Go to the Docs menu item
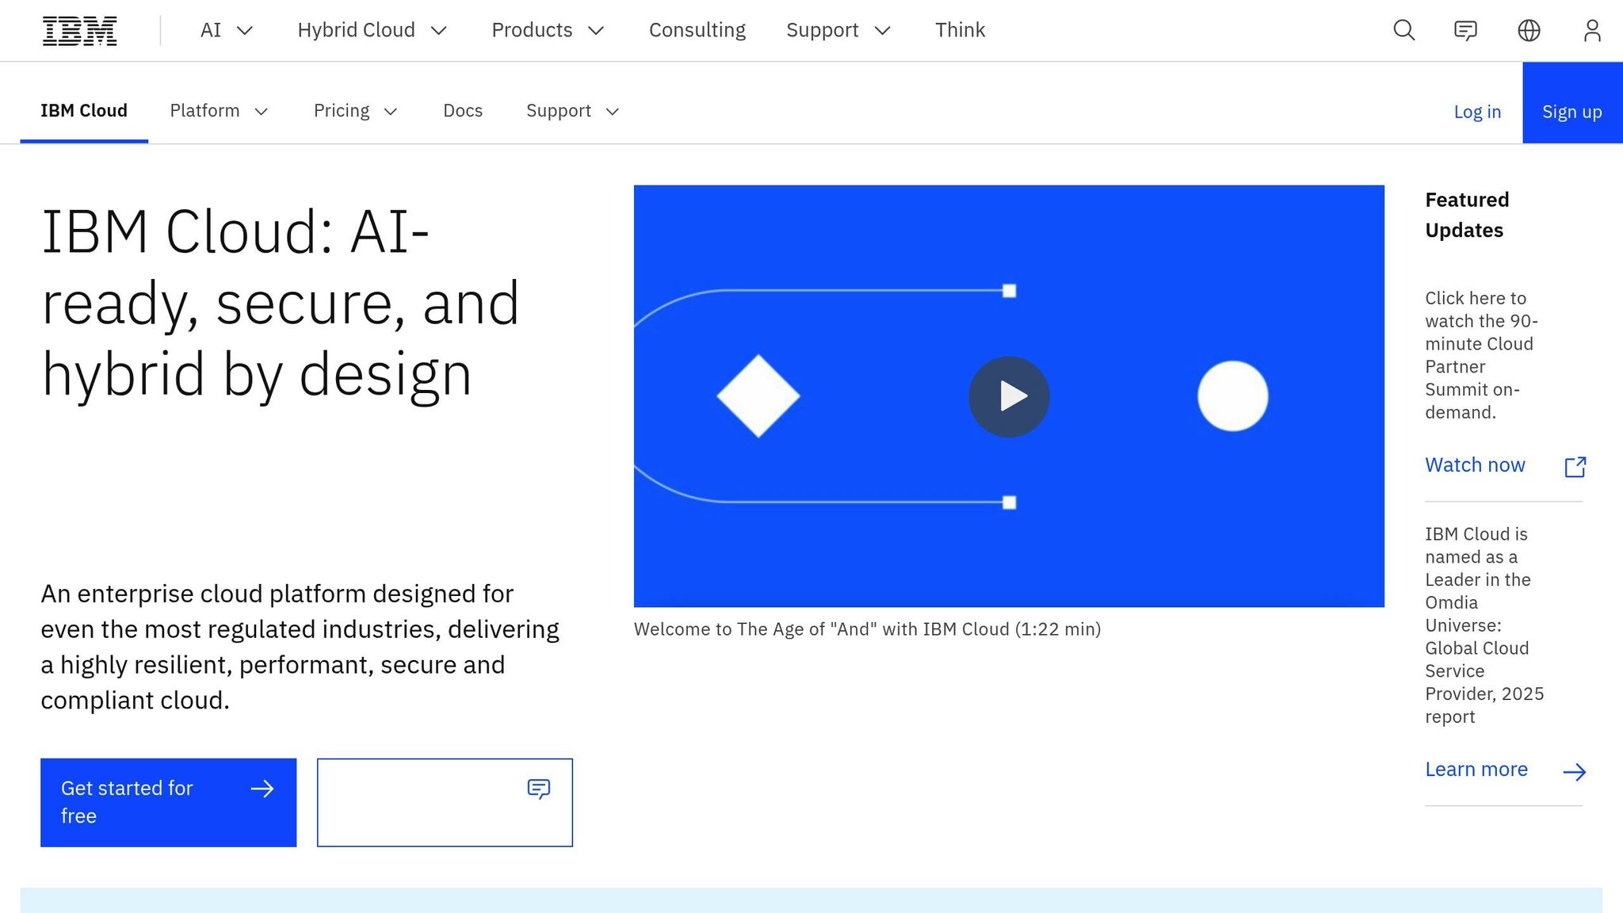Viewport: 1623px width, 913px height. [x=463, y=111]
